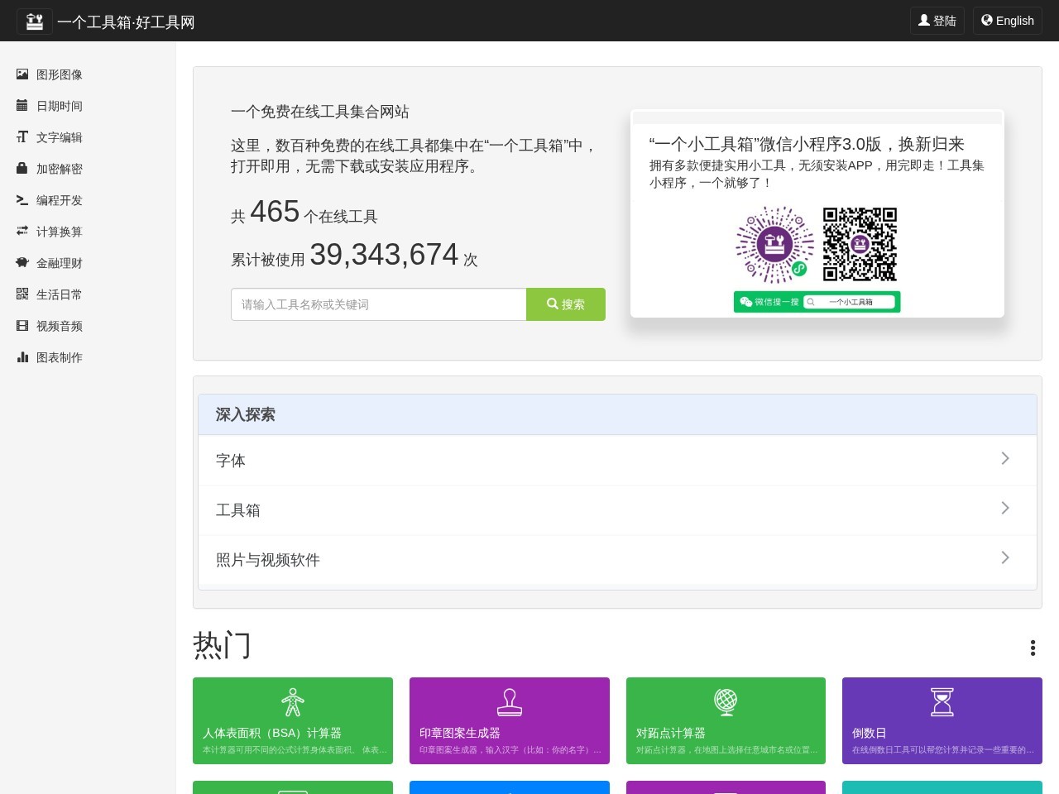Screen dimensions: 1059x794
Task: Click the green 搜索 search button
Action: [566, 304]
